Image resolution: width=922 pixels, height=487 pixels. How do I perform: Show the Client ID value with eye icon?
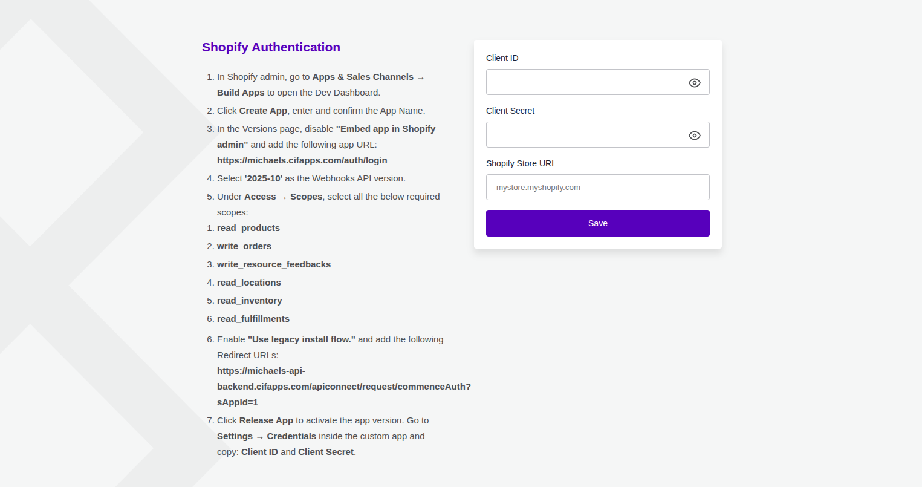coord(694,83)
